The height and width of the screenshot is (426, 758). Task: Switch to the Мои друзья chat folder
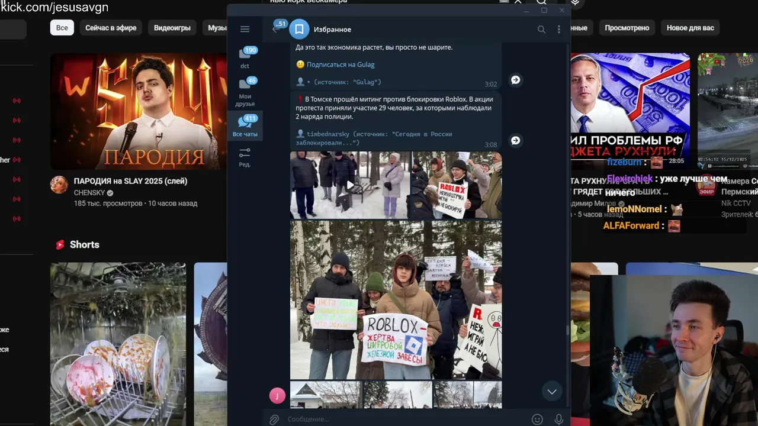[245, 92]
